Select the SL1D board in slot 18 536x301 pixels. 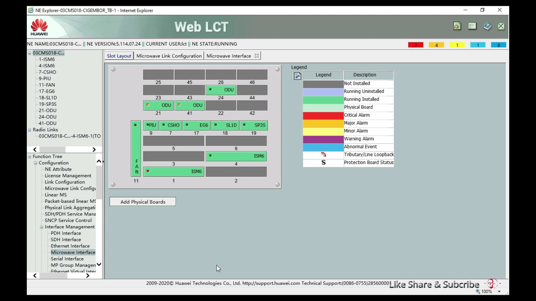pos(225,125)
